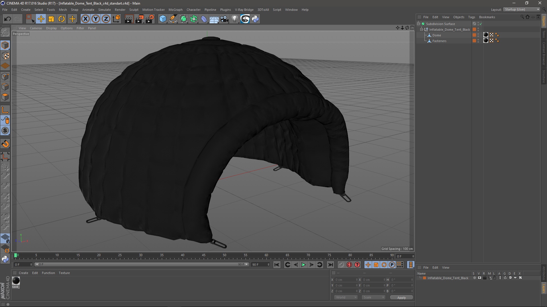Image resolution: width=547 pixels, height=307 pixels.
Task: Click the Python script icon in toolbar
Action: [x=255, y=19]
